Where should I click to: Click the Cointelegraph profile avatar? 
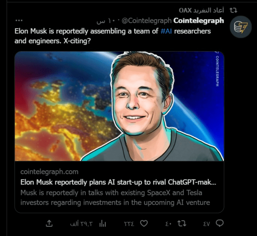[x=240, y=27]
